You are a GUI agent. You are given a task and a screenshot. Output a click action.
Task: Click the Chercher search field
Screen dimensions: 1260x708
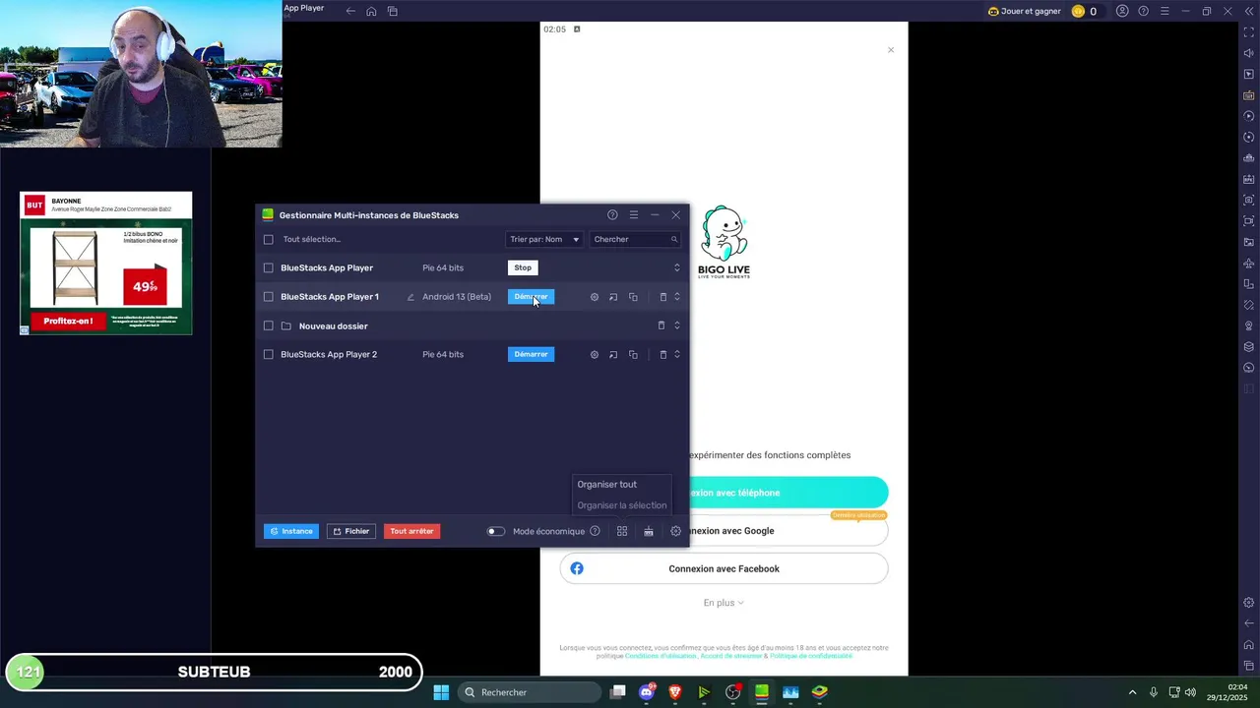[x=635, y=239]
